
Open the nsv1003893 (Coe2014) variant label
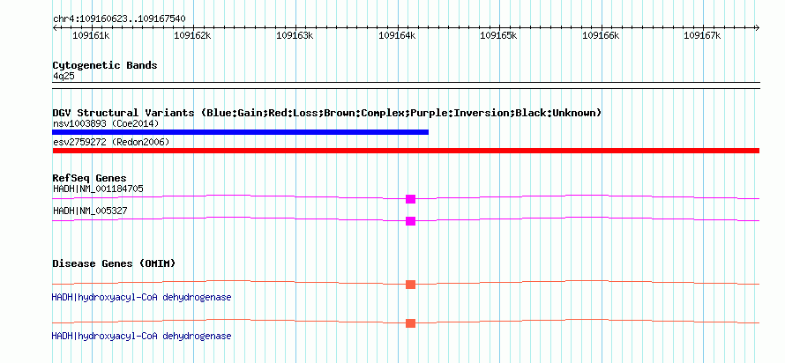[x=106, y=123]
